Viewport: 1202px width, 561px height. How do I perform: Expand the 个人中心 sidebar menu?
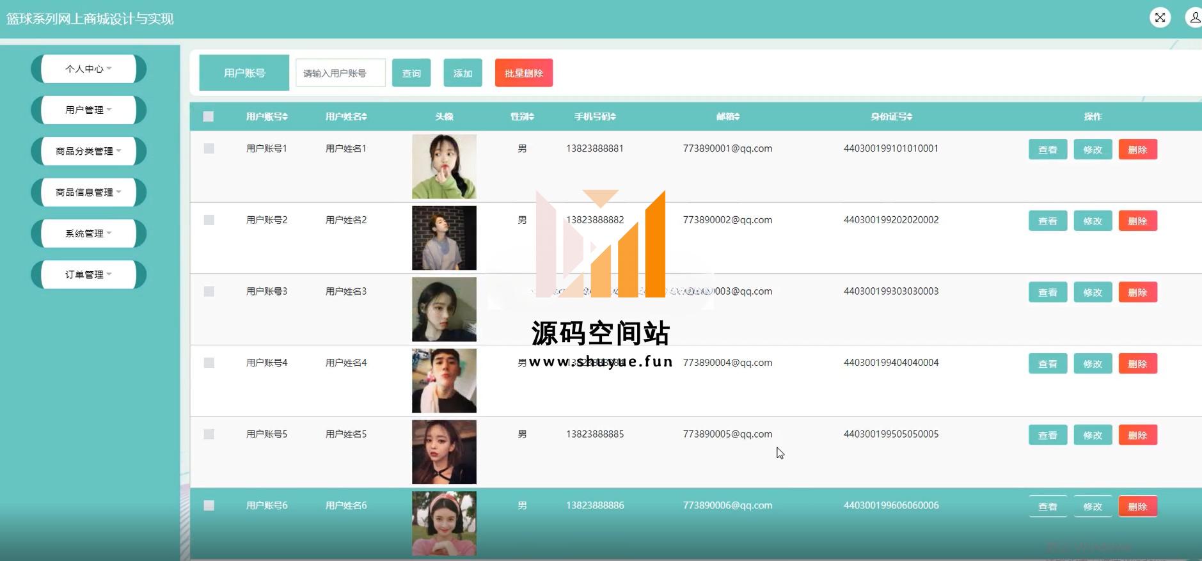pyautogui.click(x=88, y=69)
